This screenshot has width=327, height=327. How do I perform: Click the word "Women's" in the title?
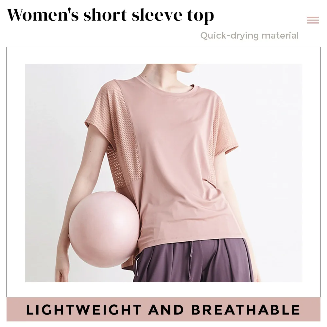pyautogui.click(x=43, y=15)
